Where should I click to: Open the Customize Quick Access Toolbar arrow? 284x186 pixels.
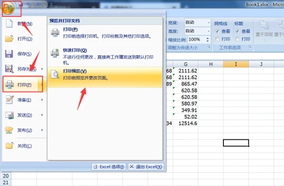click(x=51, y=4)
